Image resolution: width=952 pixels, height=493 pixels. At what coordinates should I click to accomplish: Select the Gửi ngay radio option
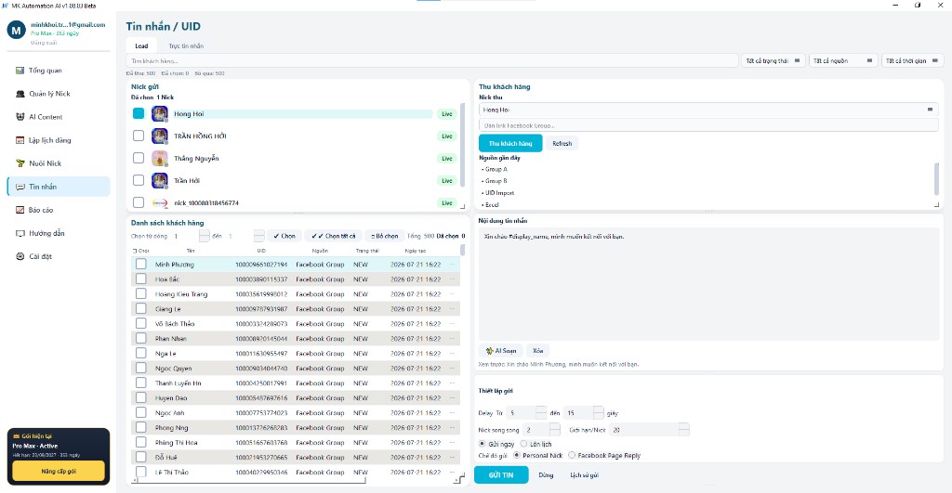483,444
